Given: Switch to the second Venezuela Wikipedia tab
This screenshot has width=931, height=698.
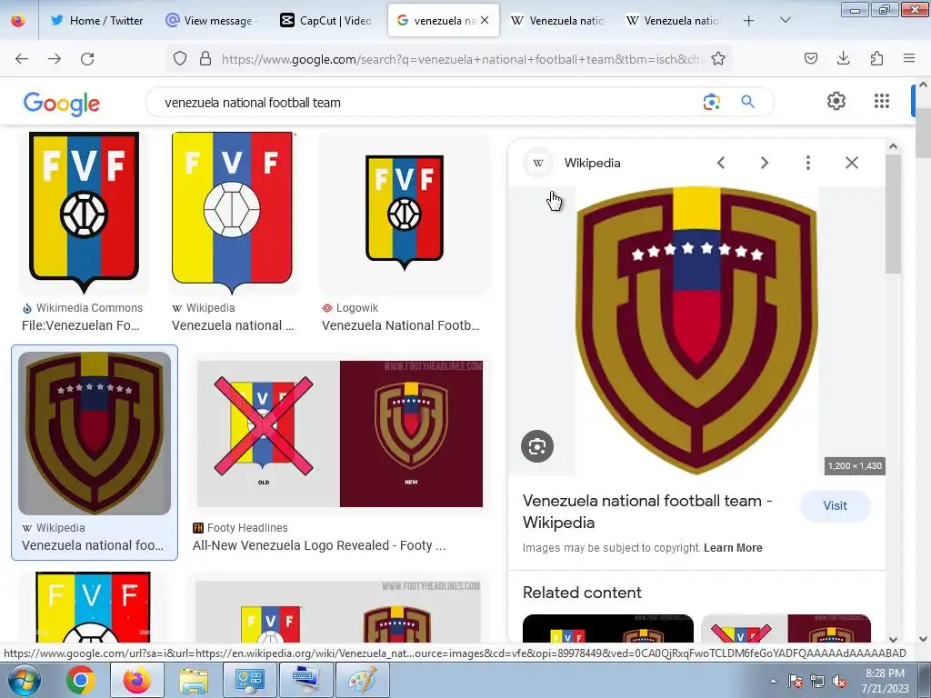Looking at the screenshot, I should 673,21.
